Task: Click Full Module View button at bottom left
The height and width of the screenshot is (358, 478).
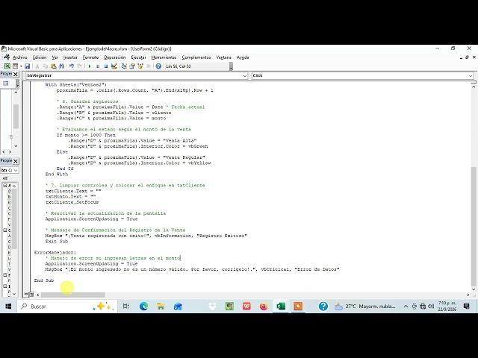Action: click(x=31, y=295)
